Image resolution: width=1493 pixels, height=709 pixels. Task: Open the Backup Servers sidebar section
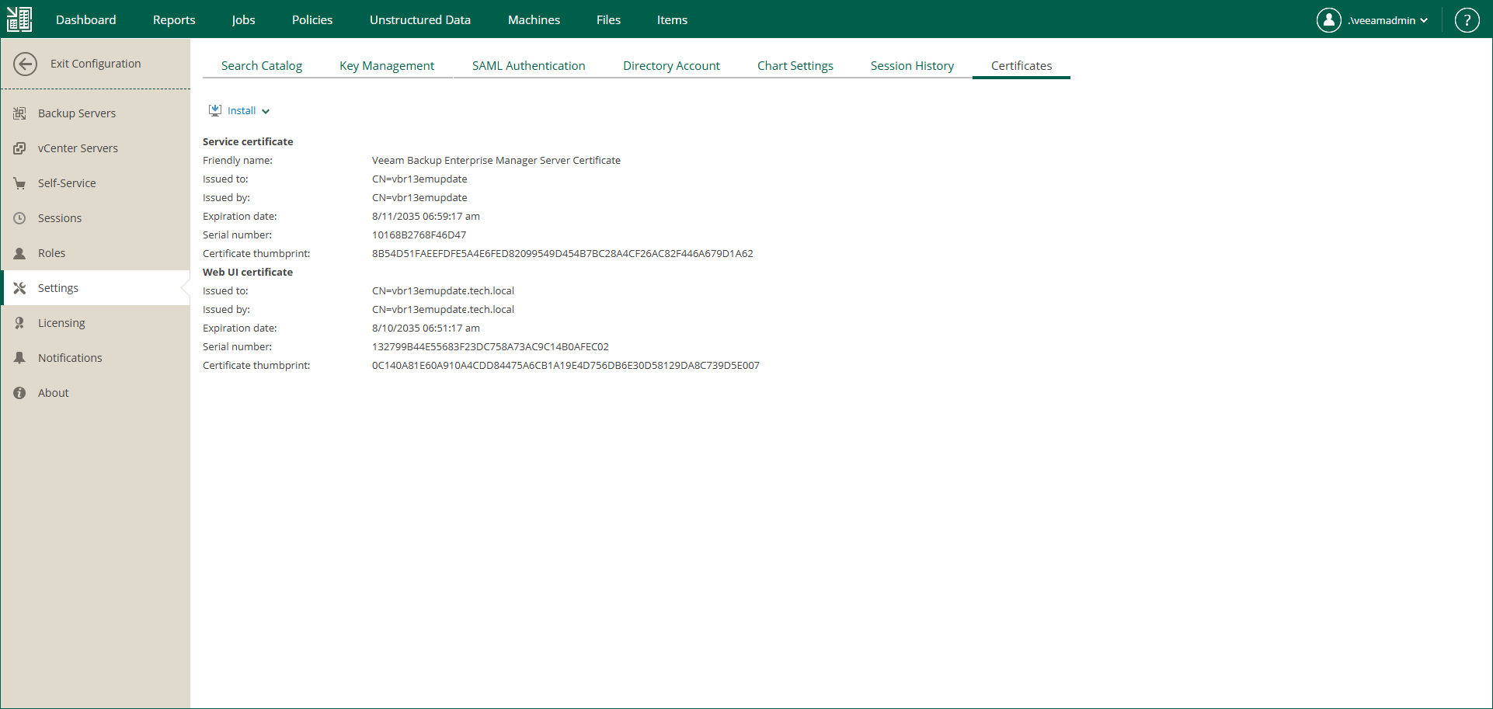coord(77,113)
